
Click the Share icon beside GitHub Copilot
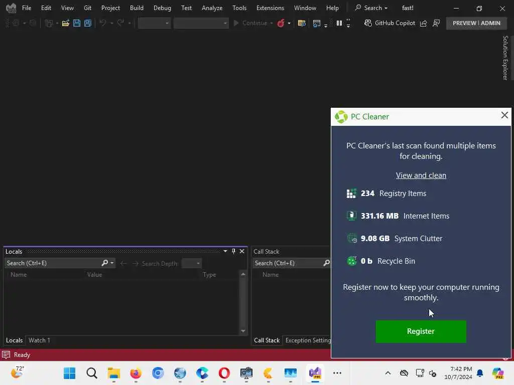coord(424,23)
